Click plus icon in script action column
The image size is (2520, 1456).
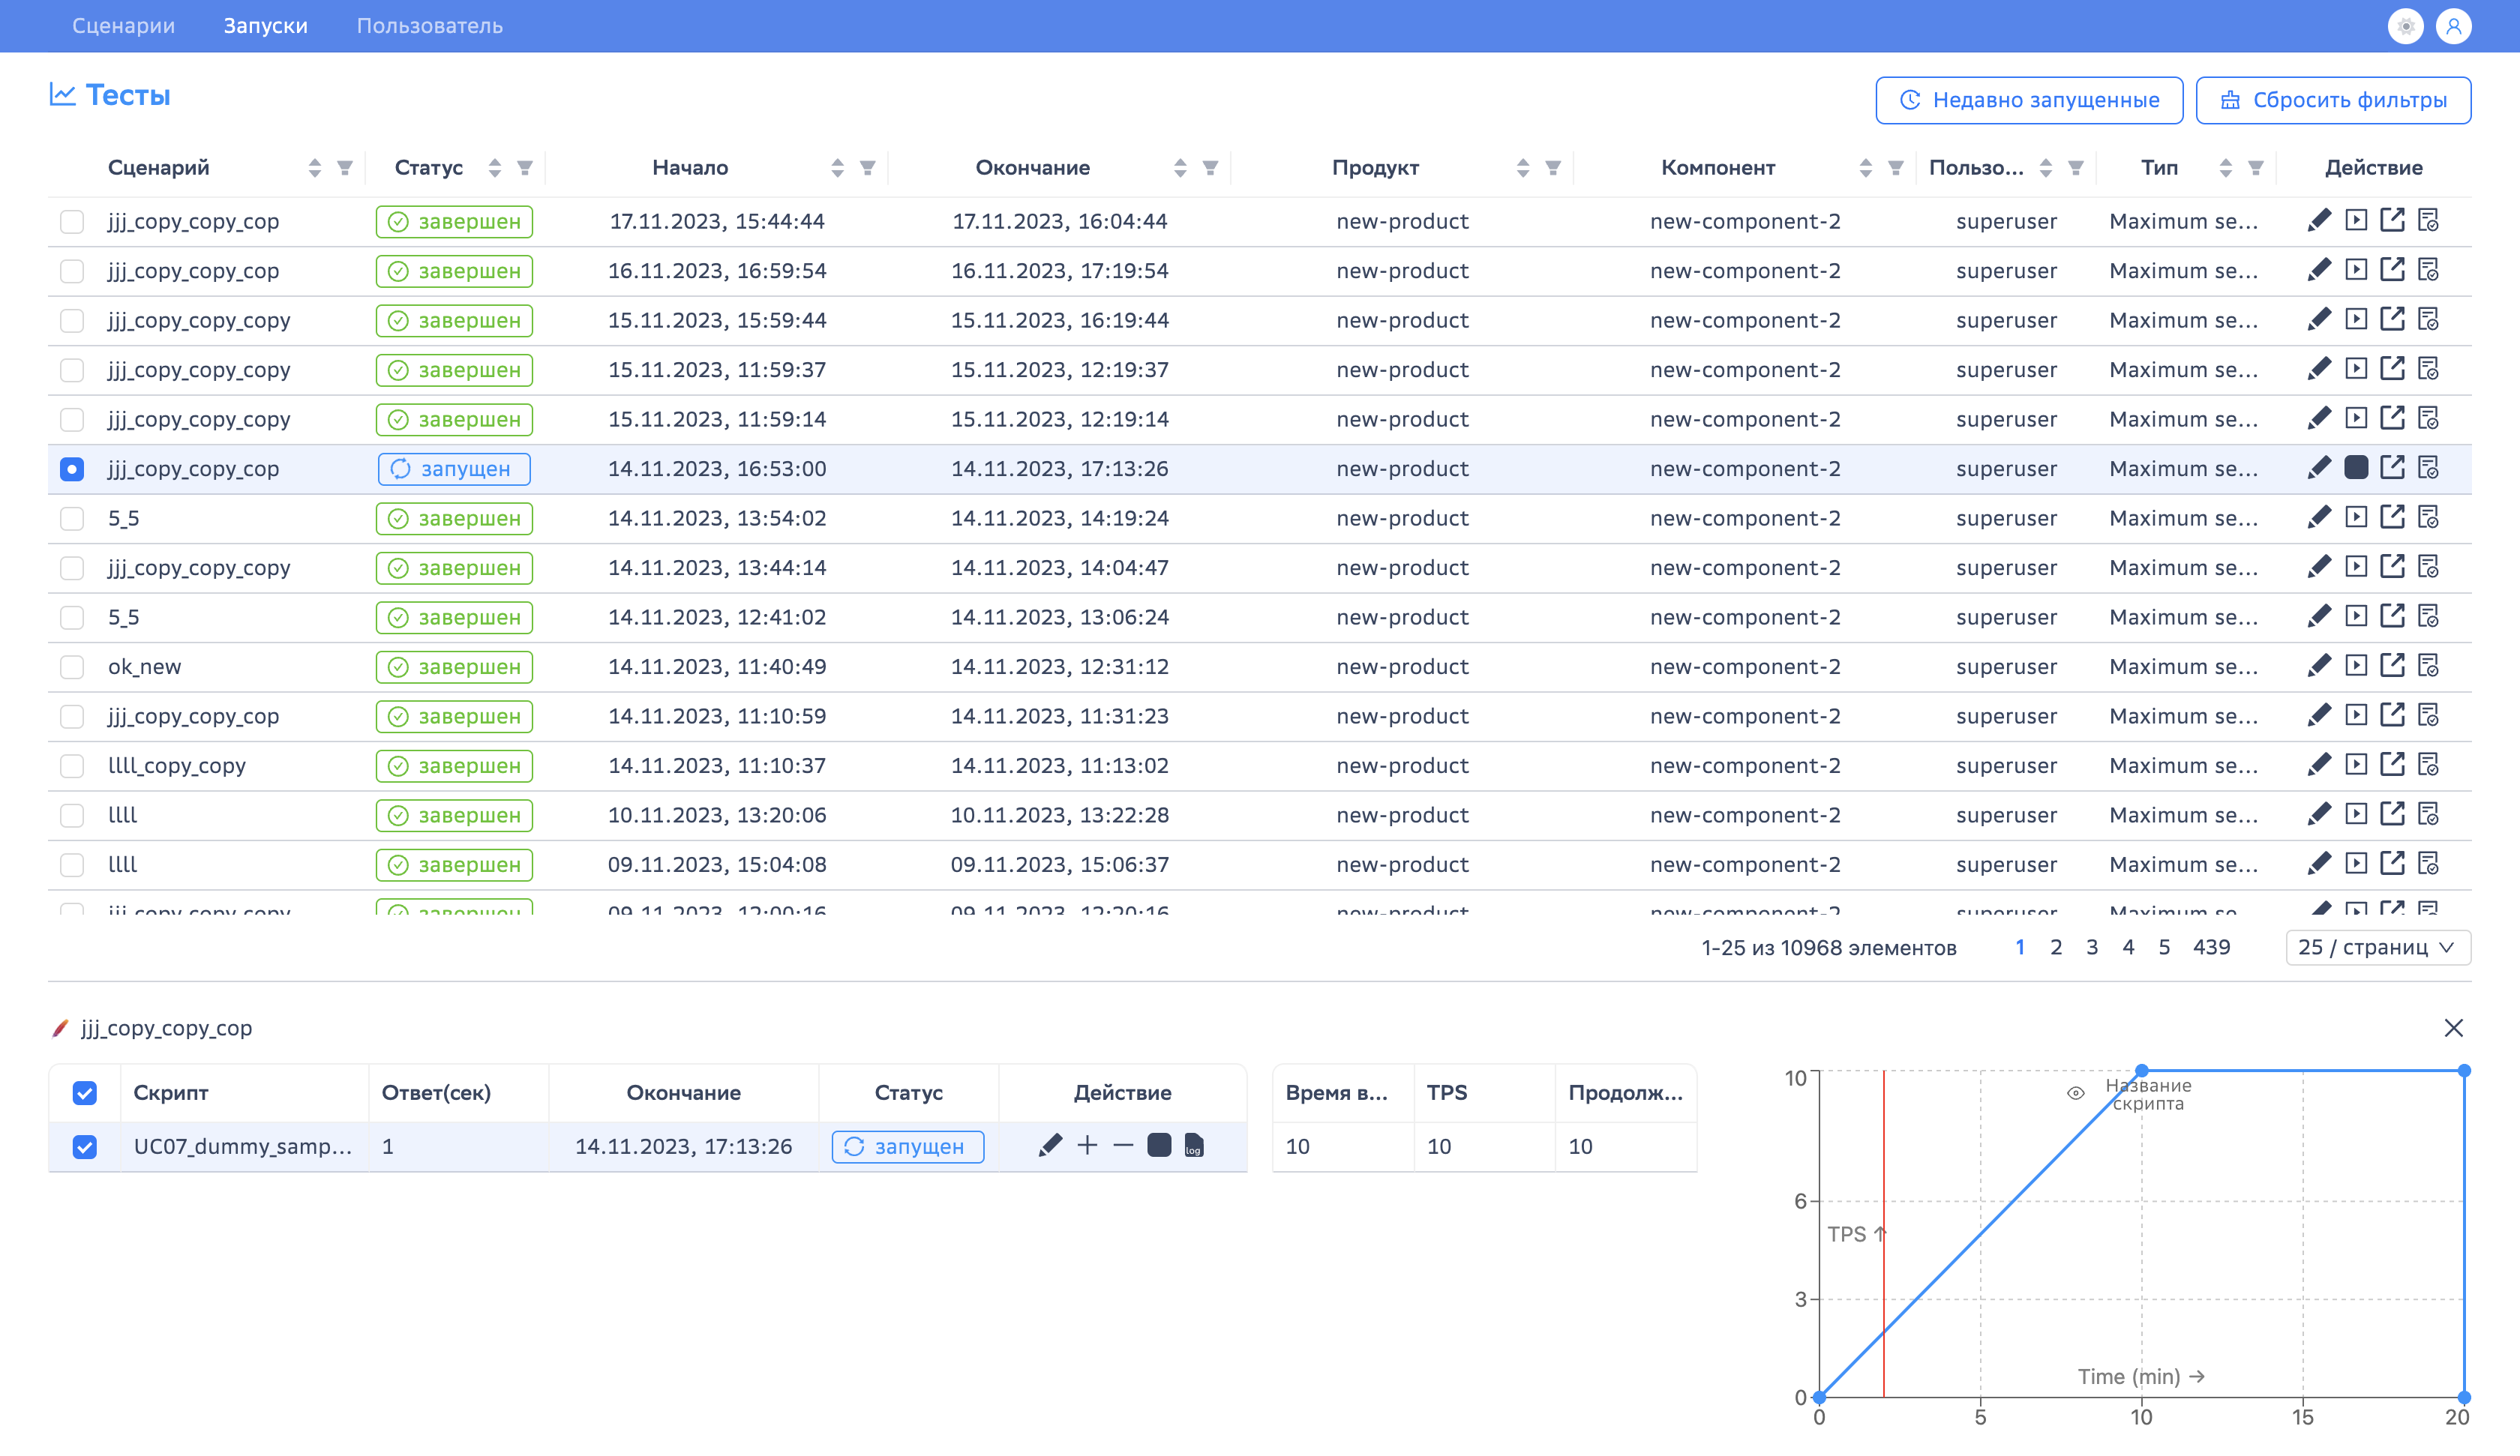(x=1087, y=1146)
